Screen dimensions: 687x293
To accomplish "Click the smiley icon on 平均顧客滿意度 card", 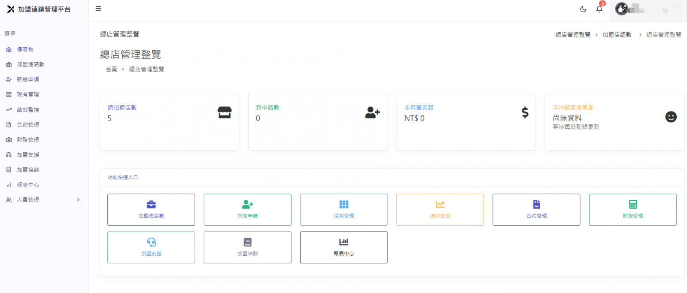I will point(671,117).
